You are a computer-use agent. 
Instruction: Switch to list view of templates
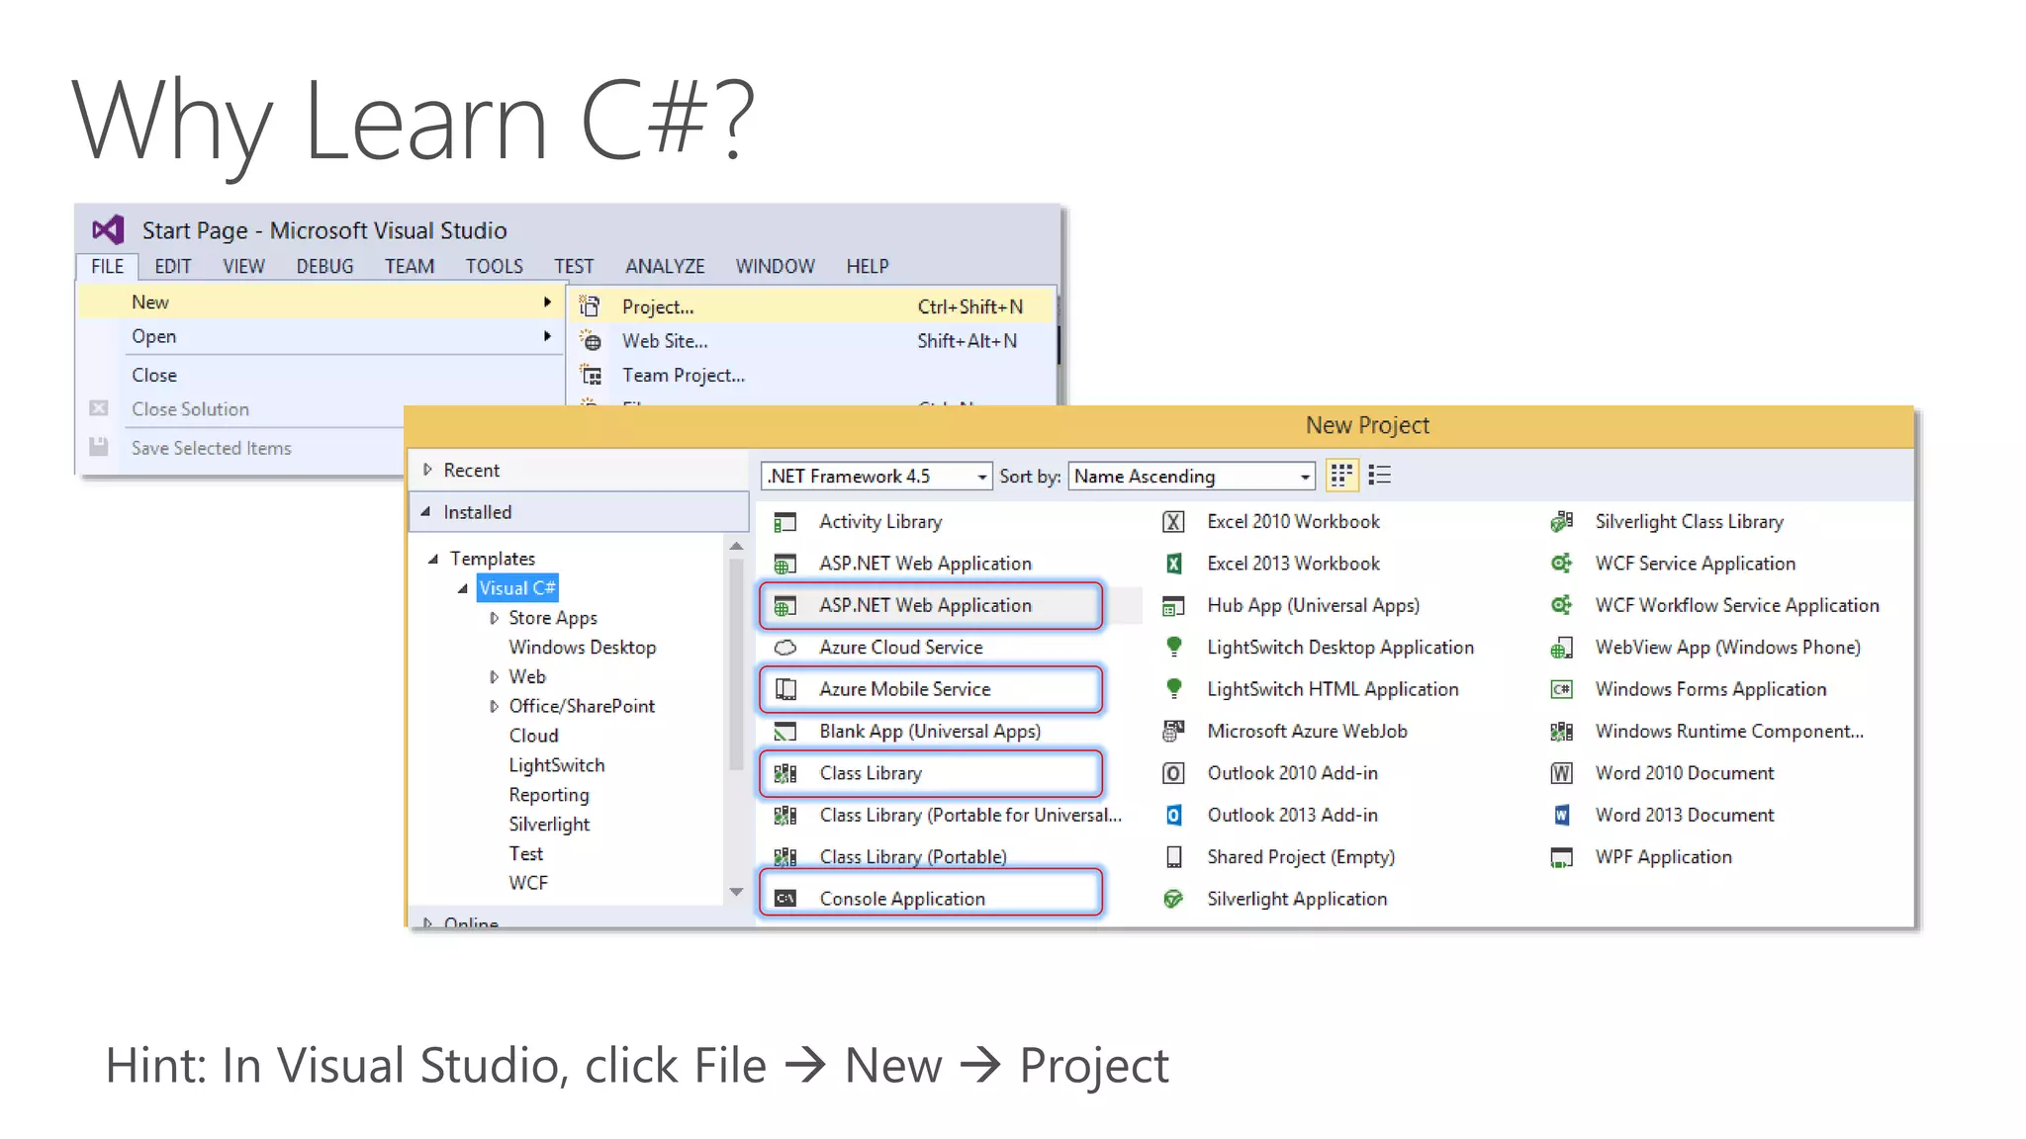1379,476
